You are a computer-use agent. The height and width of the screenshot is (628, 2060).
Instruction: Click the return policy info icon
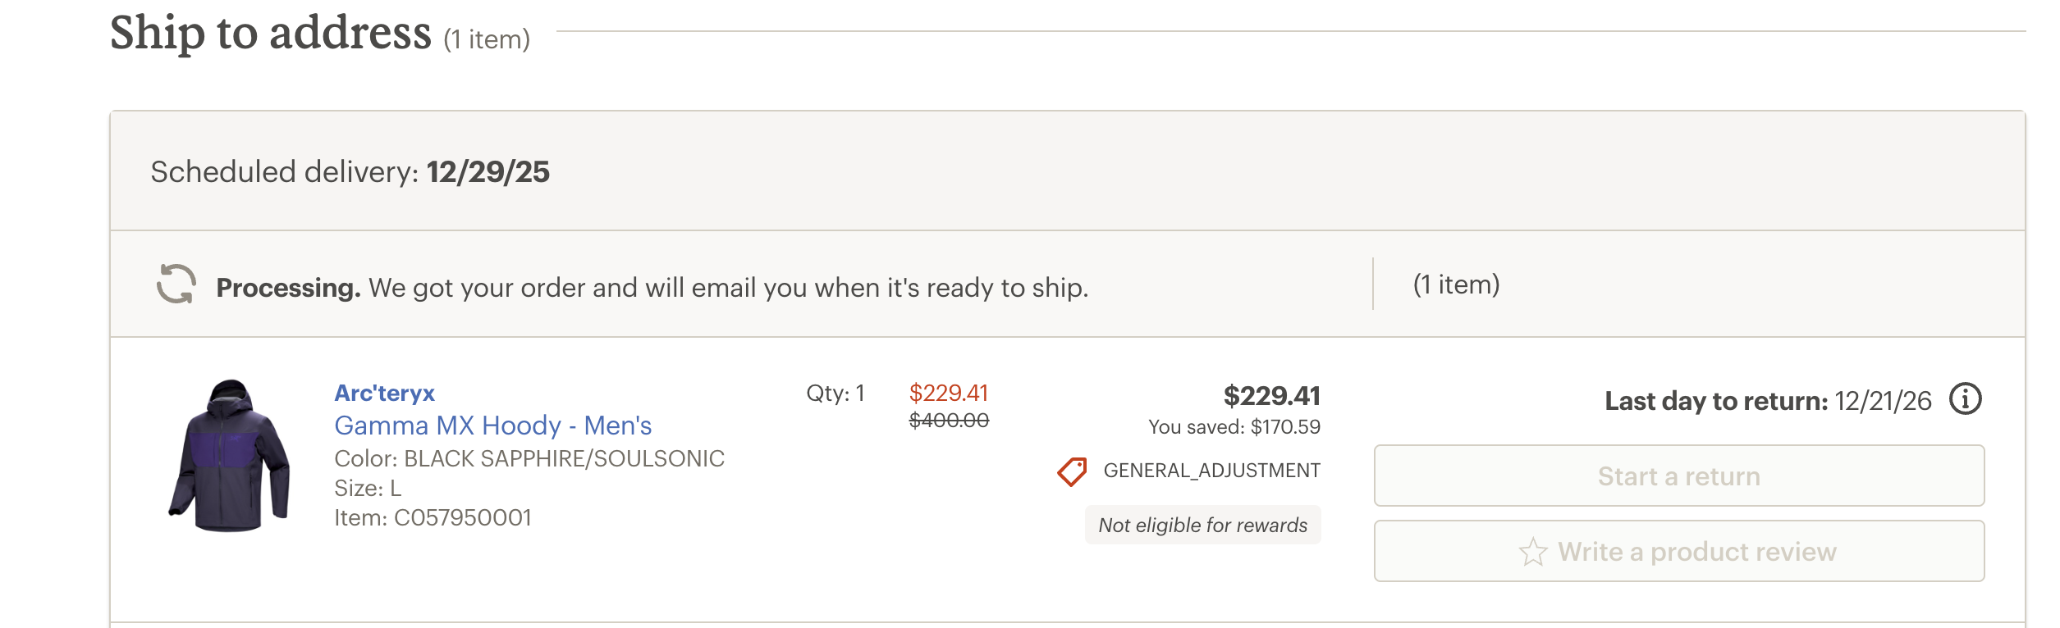click(1965, 400)
